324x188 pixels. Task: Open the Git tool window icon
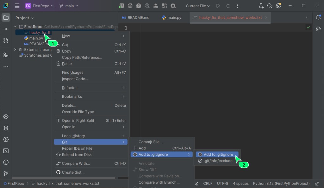point(6,173)
